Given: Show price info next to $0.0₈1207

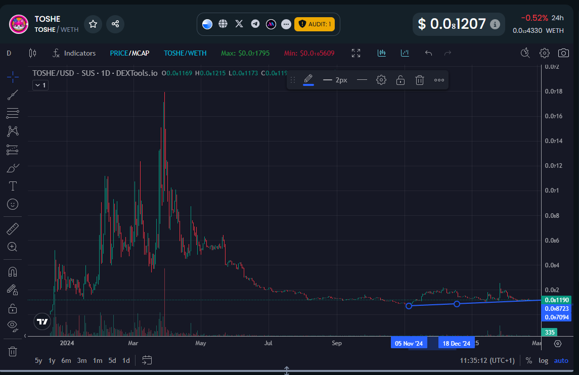Looking at the screenshot, I should tap(495, 24).
